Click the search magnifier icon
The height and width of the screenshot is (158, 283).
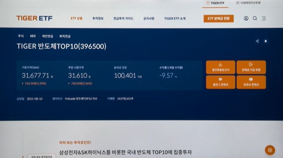point(255,18)
